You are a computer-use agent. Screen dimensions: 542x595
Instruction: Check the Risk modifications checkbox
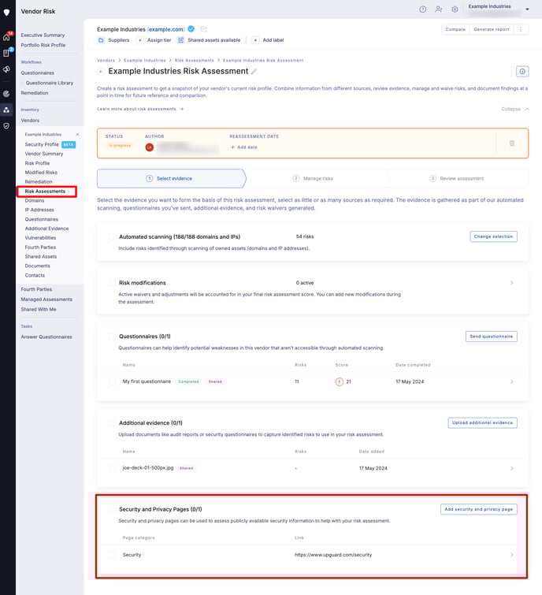pyautogui.click(x=113, y=283)
